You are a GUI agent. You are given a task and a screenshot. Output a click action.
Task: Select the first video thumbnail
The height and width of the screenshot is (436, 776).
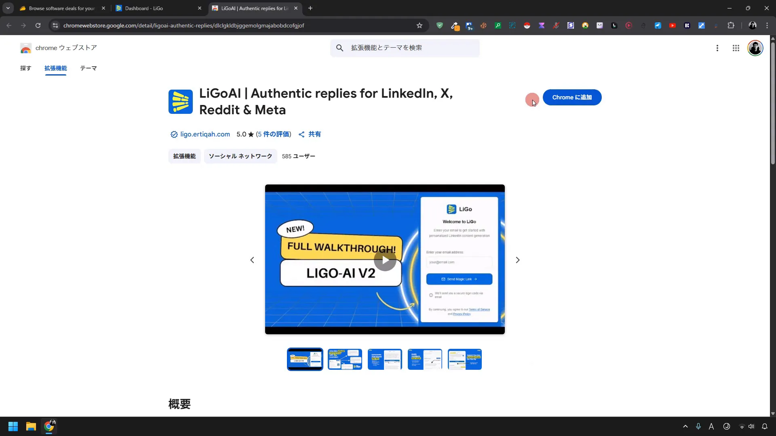click(305, 359)
